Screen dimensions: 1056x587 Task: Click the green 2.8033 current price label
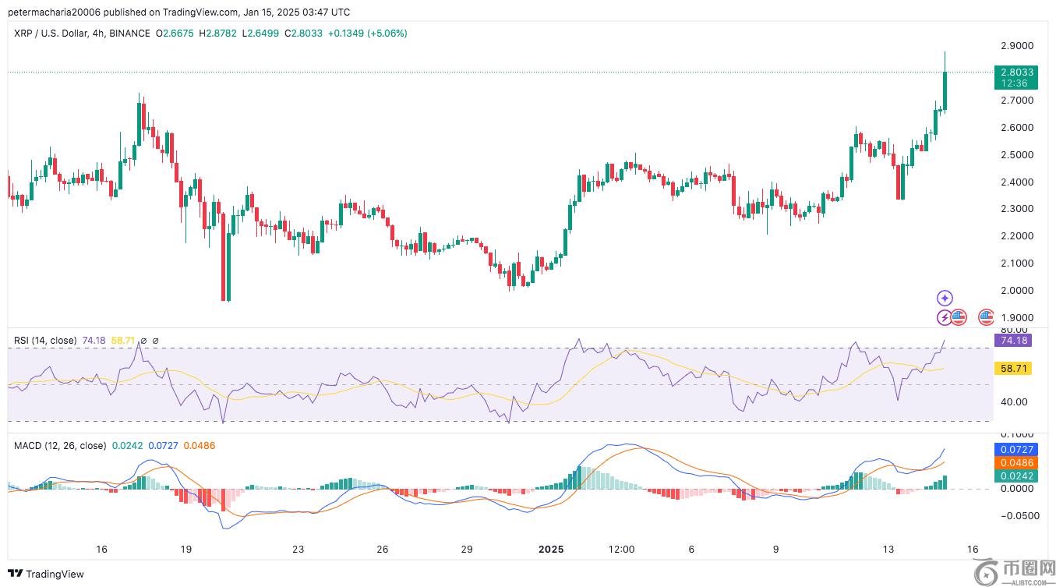(x=1017, y=72)
